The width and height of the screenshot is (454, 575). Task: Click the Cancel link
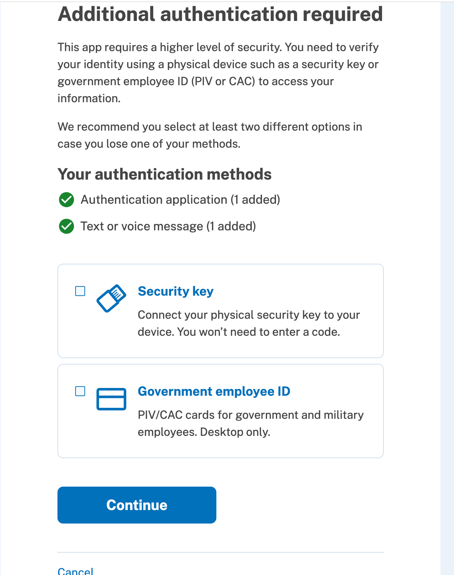pyautogui.click(x=75, y=571)
